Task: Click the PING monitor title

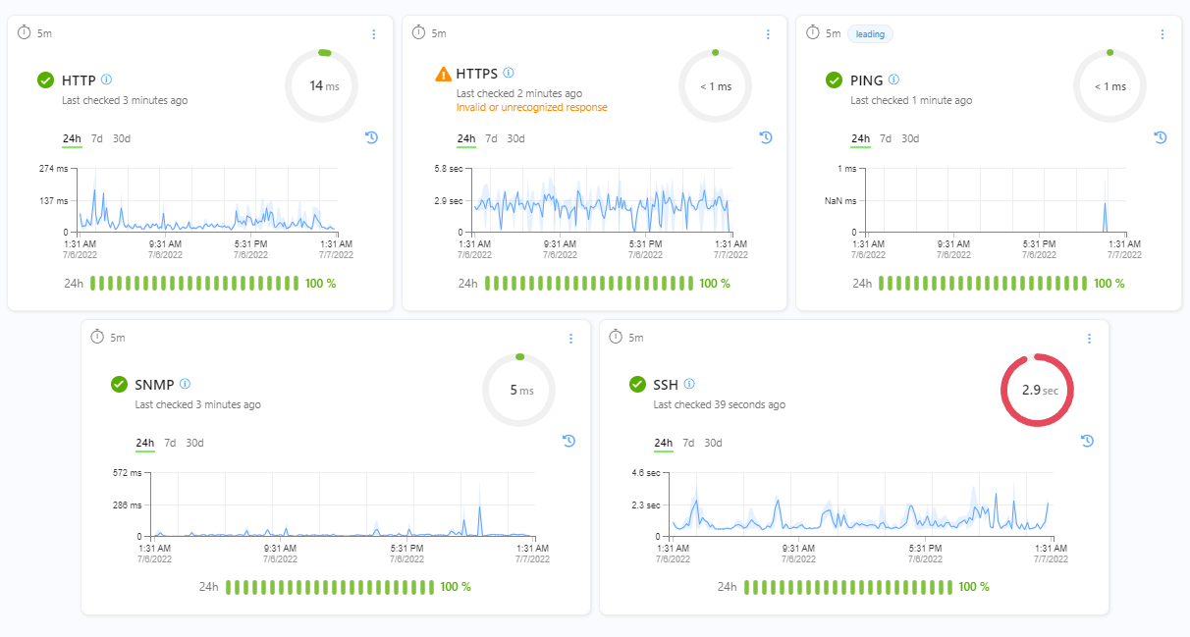Action: [x=867, y=80]
